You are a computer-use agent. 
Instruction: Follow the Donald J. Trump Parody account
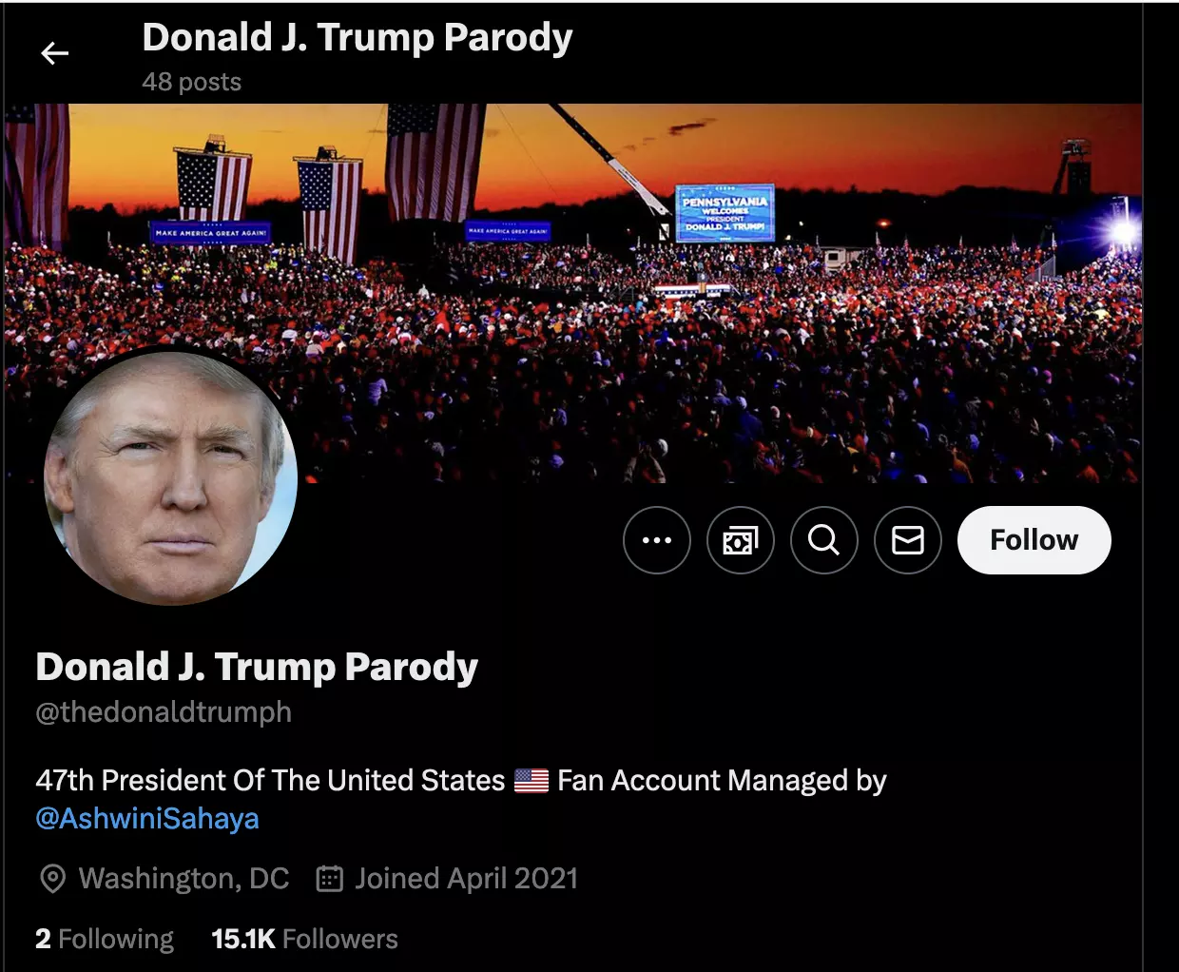tap(1034, 540)
